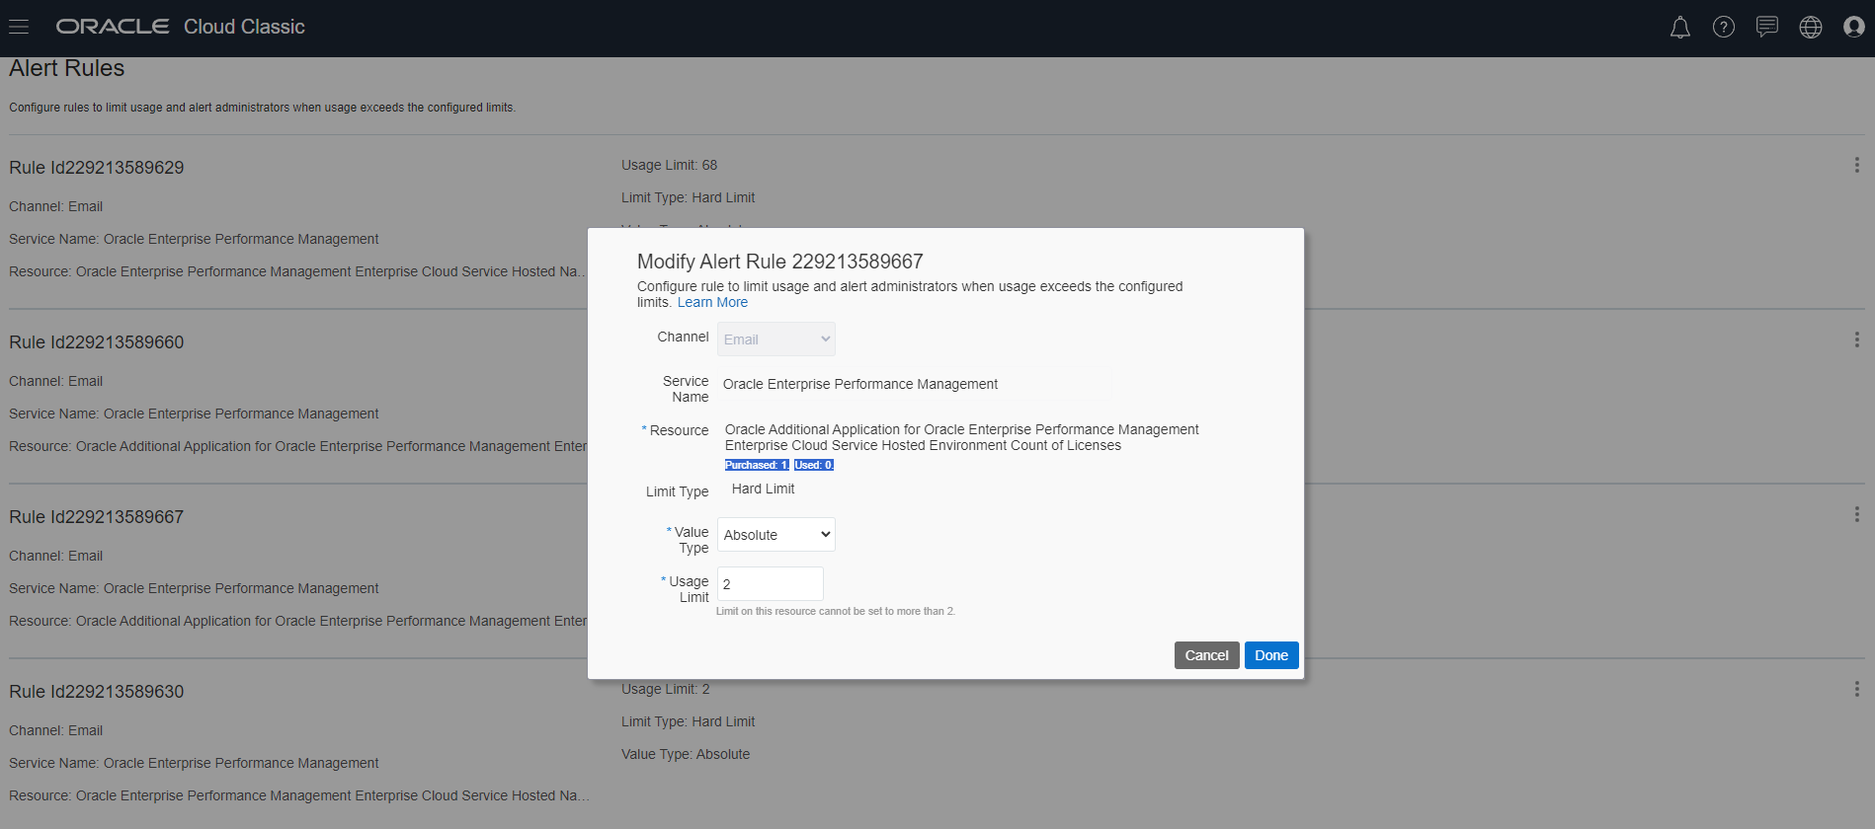Click 'Rule Id229213589667' heading
The height and width of the screenshot is (829, 1875).
[97, 517]
